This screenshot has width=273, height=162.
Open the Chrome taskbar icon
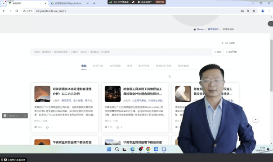(148, 149)
